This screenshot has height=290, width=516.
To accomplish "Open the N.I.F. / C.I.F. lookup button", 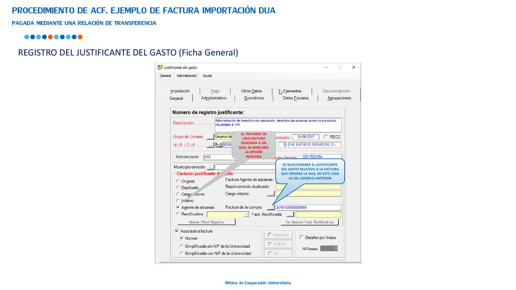I will (x=210, y=144).
